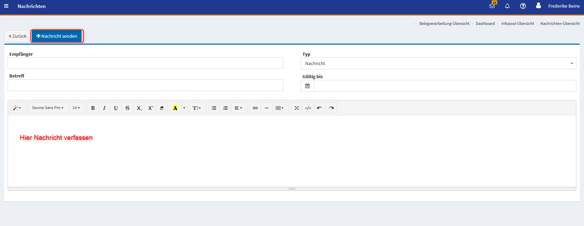
Task: Open the calendar date picker icon
Action: tap(307, 86)
